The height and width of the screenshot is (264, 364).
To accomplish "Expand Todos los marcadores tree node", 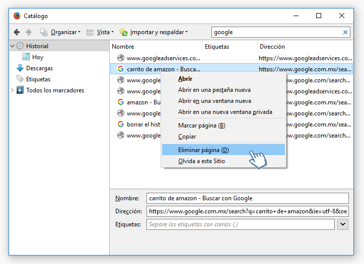I will coord(13,90).
